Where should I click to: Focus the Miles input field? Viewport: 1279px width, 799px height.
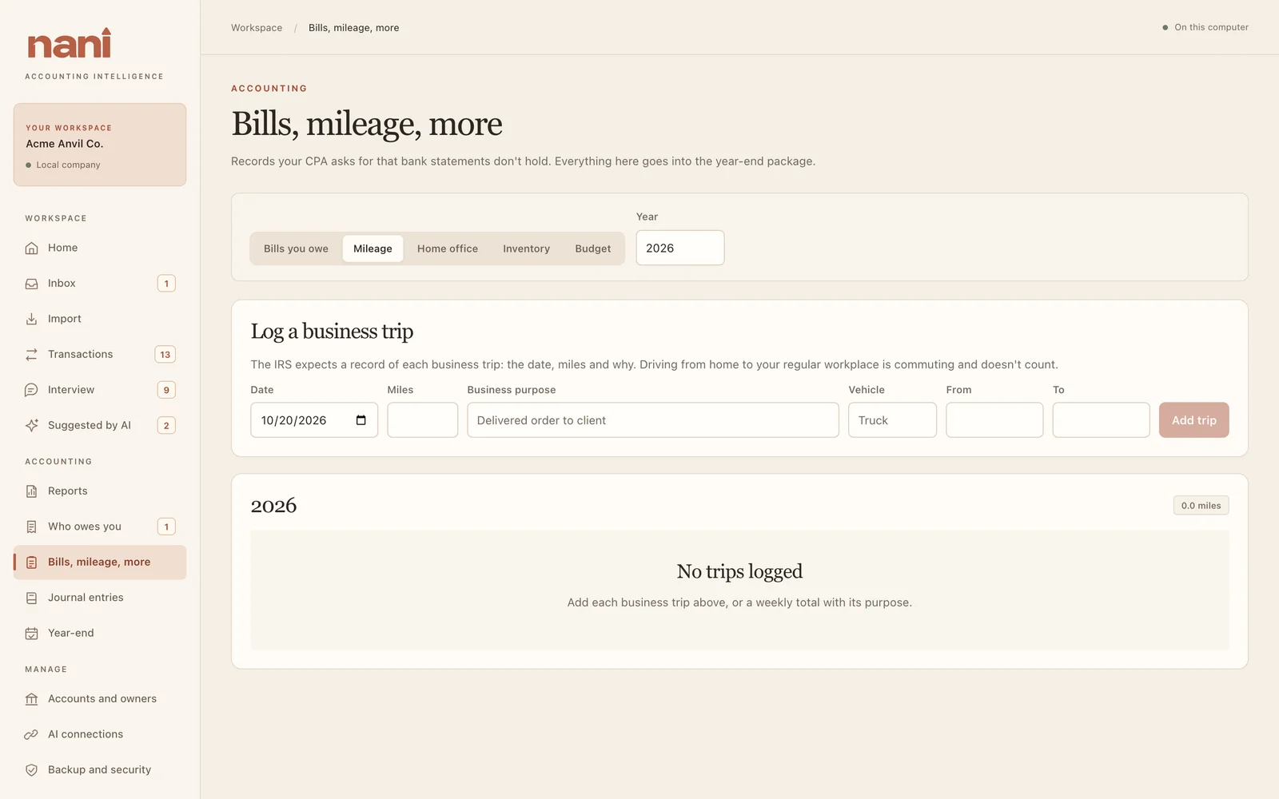pos(423,420)
